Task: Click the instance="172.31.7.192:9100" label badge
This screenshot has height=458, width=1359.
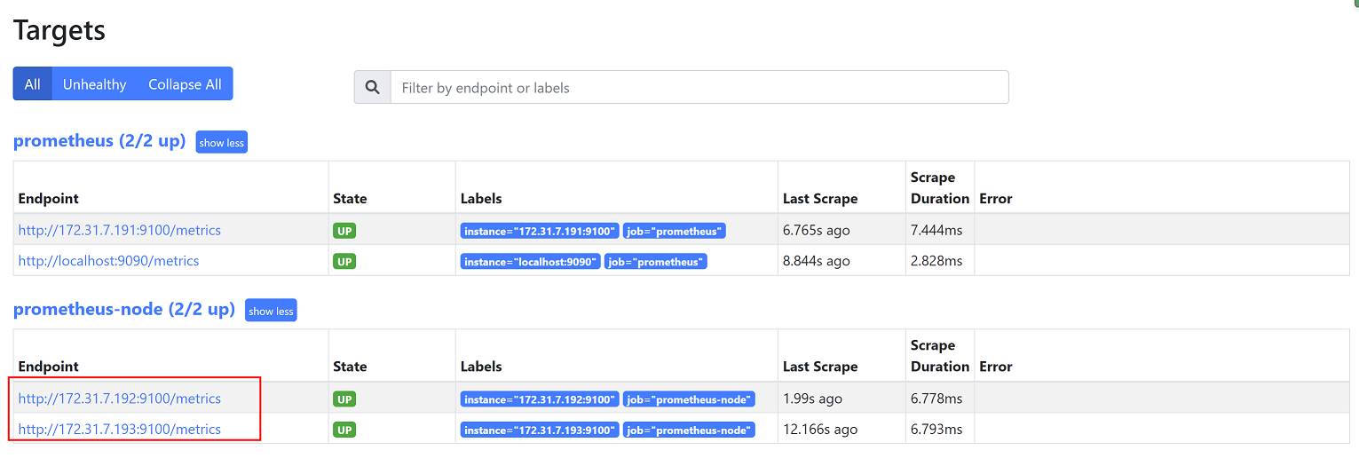Action: click(540, 399)
